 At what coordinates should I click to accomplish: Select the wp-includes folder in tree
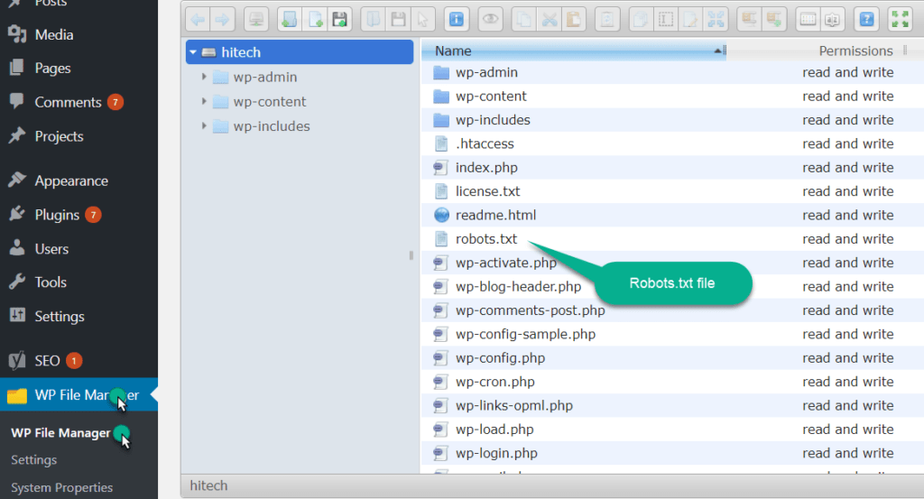coord(271,126)
